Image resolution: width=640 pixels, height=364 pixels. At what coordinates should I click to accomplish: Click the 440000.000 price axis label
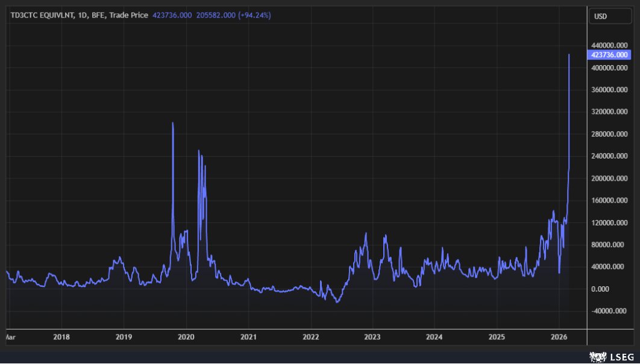tap(609, 45)
